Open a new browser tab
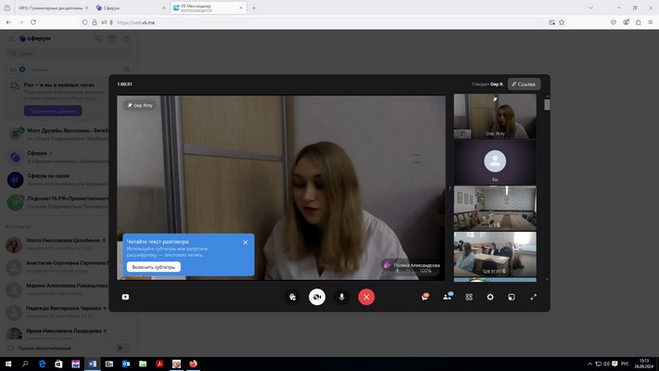This screenshot has height=371, width=659. pyautogui.click(x=254, y=8)
